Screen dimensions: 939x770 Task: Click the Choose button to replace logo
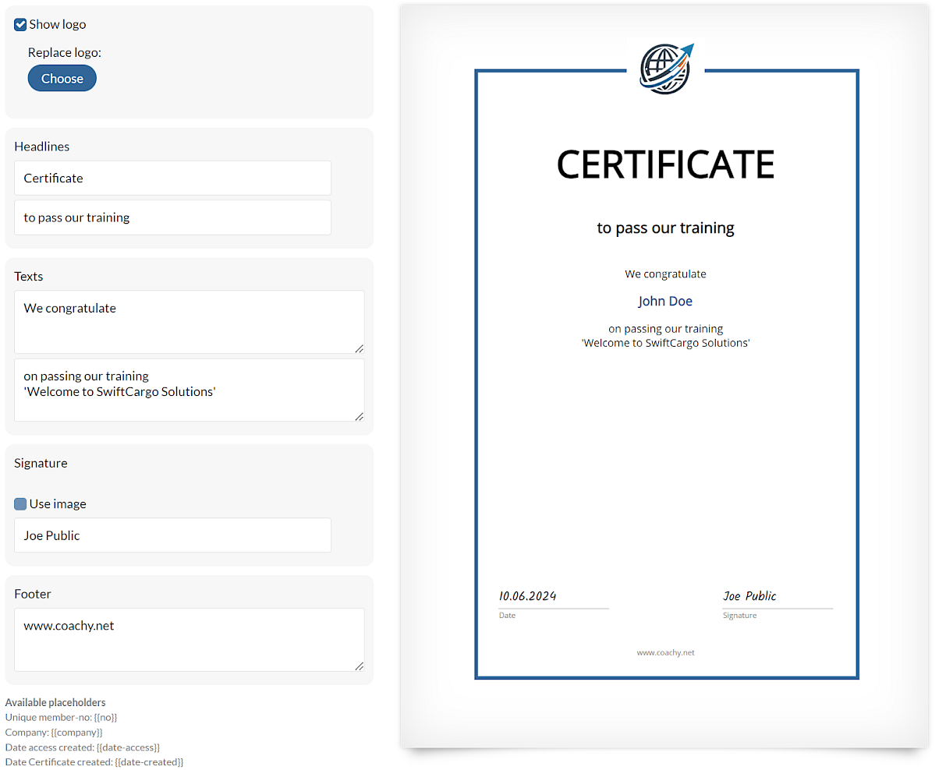pyautogui.click(x=62, y=78)
